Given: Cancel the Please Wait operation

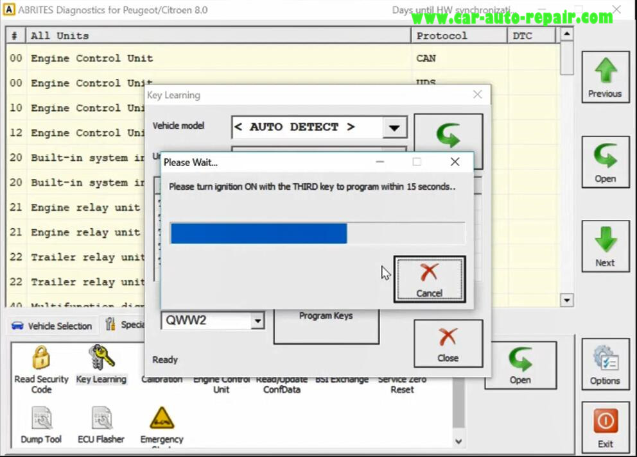Looking at the screenshot, I should click(430, 279).
